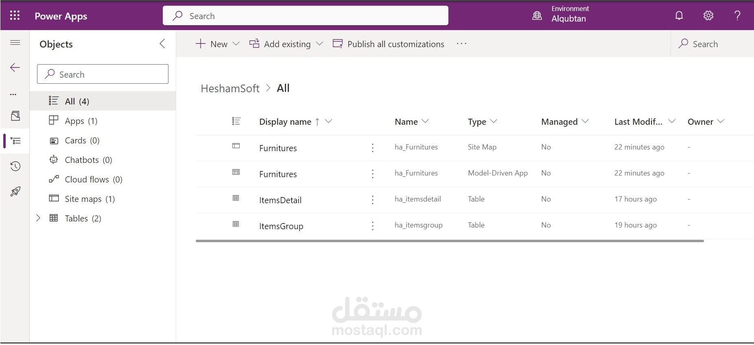Open the Pipelines rocket icon
This screenshot has width=754, height=345.
click(15, 191)
